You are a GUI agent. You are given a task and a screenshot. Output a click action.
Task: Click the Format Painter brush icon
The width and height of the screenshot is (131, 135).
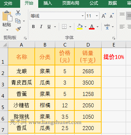point(18,29)
